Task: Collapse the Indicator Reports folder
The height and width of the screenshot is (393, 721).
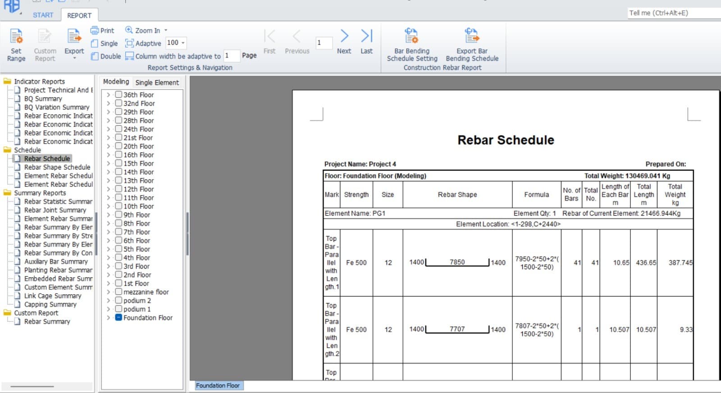Action: click(7, 81)
